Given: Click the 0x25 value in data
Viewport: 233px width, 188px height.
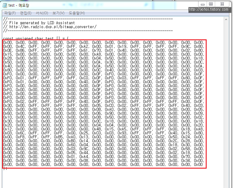Looking at the screenshot, I should [x=84, y=133].
